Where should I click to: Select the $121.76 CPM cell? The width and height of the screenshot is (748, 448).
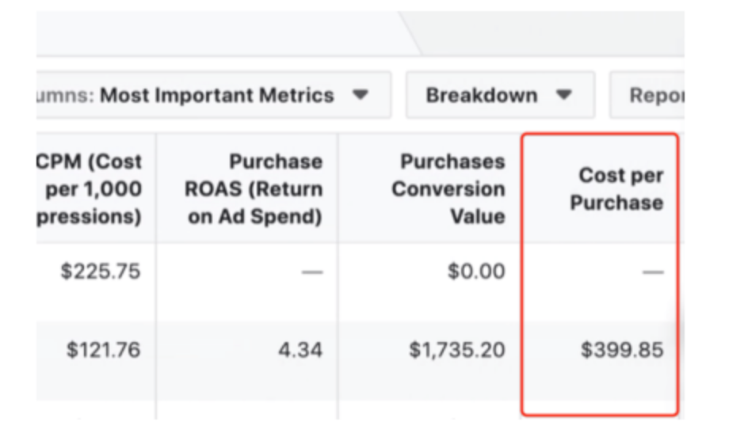coord(103,349)
